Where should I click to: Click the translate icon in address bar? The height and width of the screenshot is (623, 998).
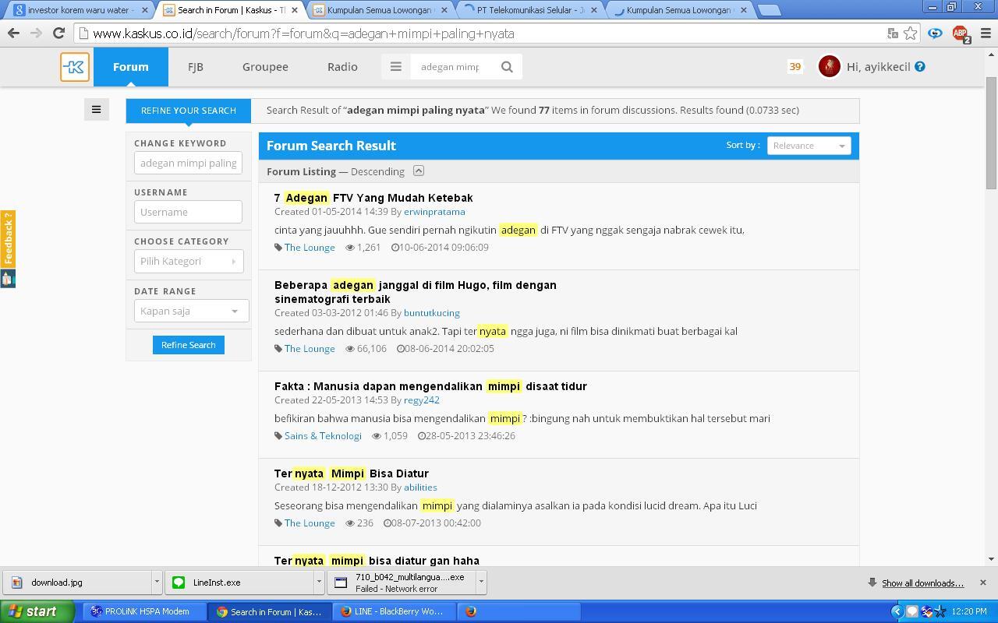point(893,33)
